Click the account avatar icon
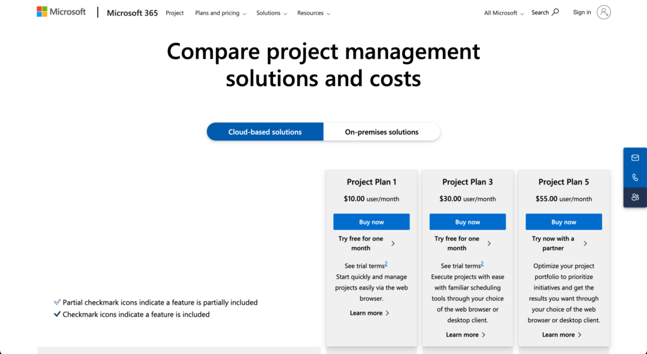Image resolution: width=647 pixels, height=354 pixels. [x=603, y=13]
